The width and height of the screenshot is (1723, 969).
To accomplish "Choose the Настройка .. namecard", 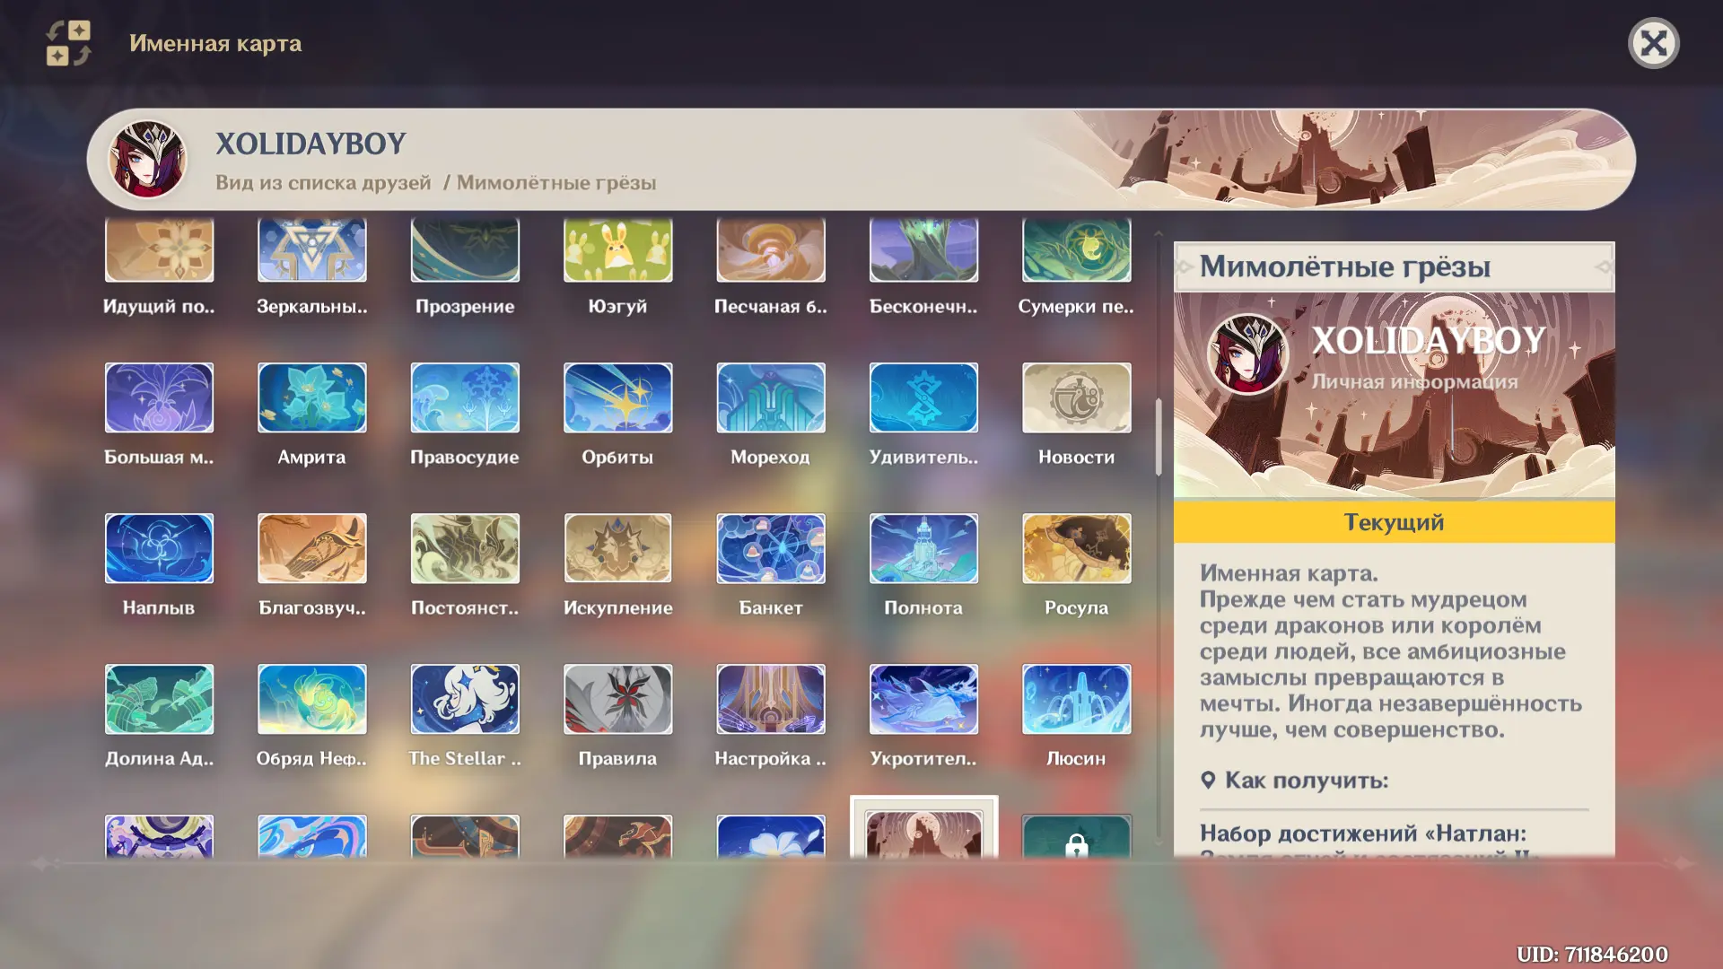I will point(771,699).
